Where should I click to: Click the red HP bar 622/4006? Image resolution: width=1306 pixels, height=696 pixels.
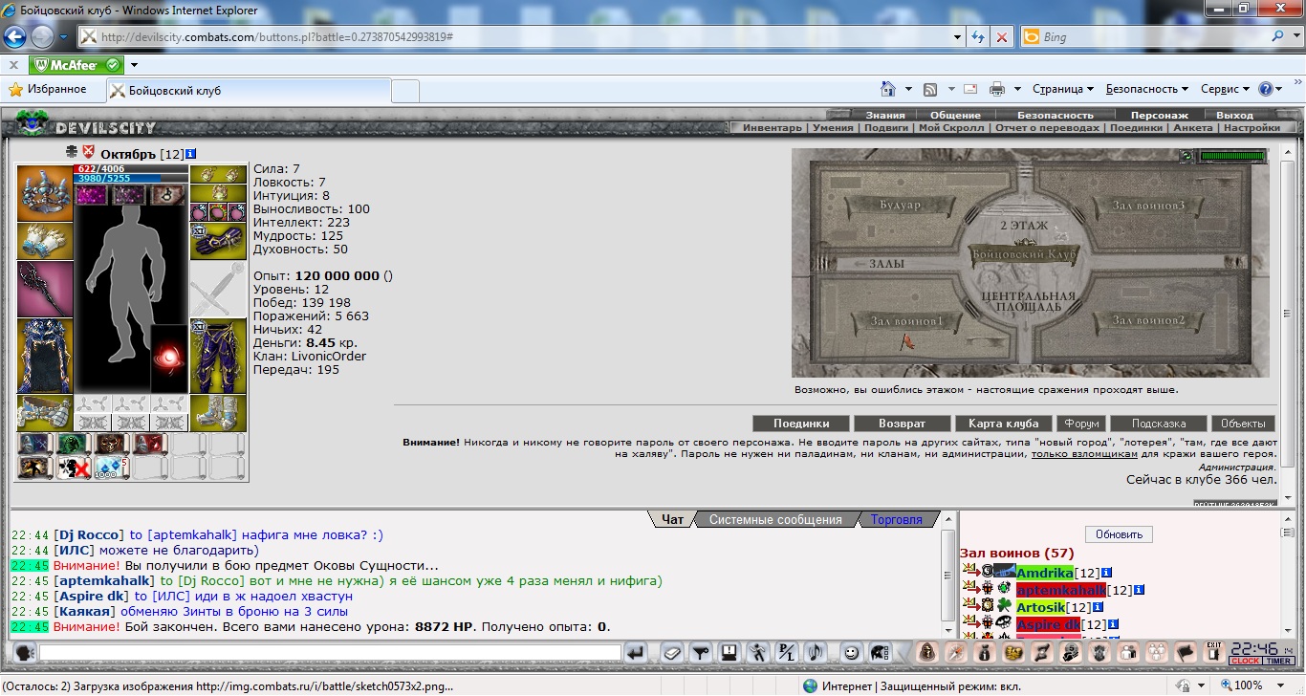click(x=131, y=169)
